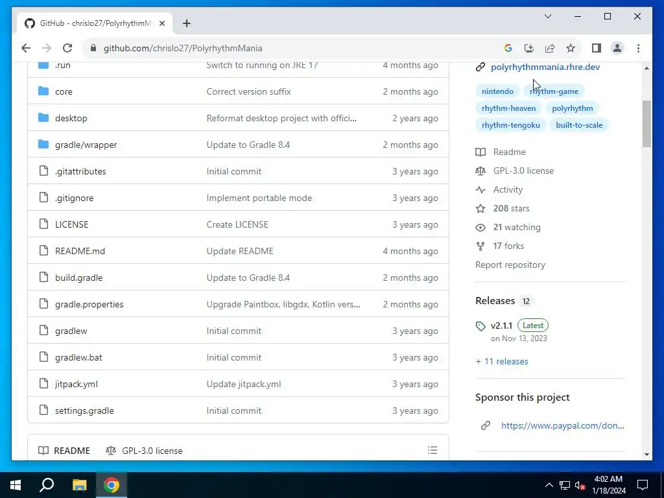This screenshot has width=664, height=498.
Task: Switch to GPL-3.0 license tab
Action: 144,451
